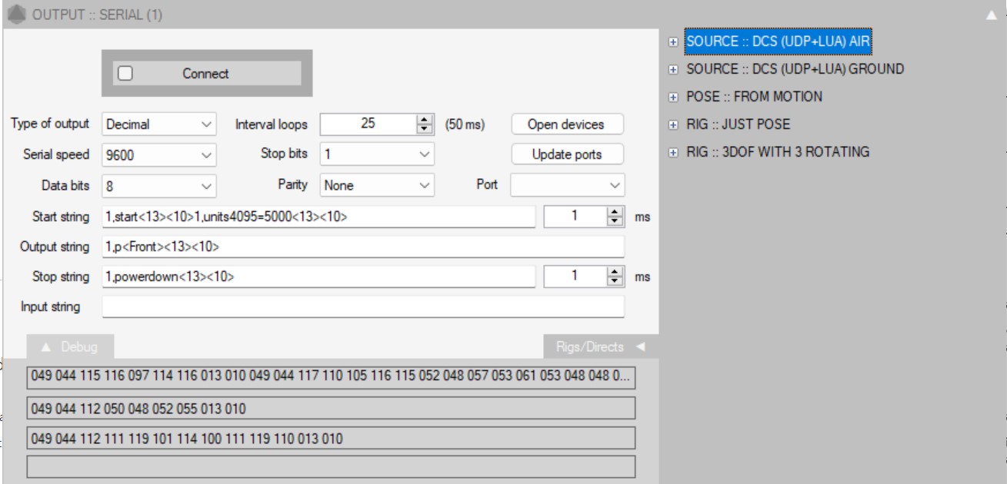Enable the Connect checkbox
The image size is (1007, 484).
(x=126, y=74)
